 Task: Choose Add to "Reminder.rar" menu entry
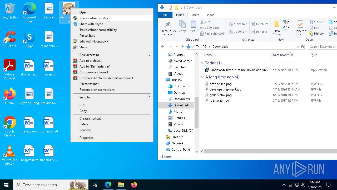[112, 66]
